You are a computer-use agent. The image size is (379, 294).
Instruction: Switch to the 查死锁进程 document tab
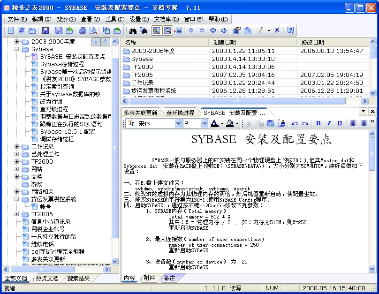pos(180,113)
